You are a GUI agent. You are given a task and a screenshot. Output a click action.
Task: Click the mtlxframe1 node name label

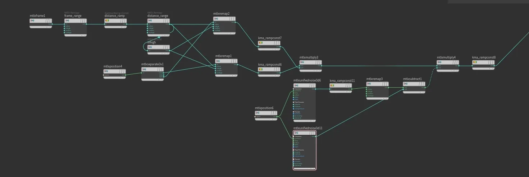click(37, 16)
